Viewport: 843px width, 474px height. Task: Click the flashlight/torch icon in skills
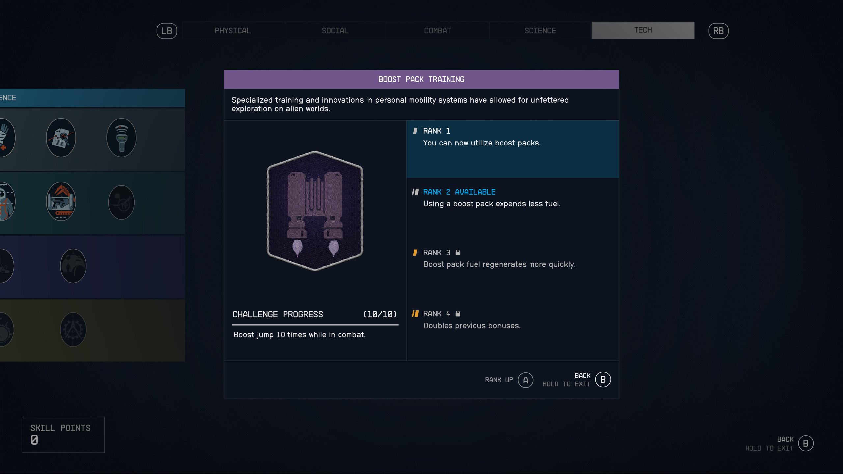[x=121, y=138]
